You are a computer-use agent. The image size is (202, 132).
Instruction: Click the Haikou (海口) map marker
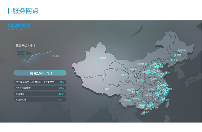pyautogui.click(x=144, y=112)
